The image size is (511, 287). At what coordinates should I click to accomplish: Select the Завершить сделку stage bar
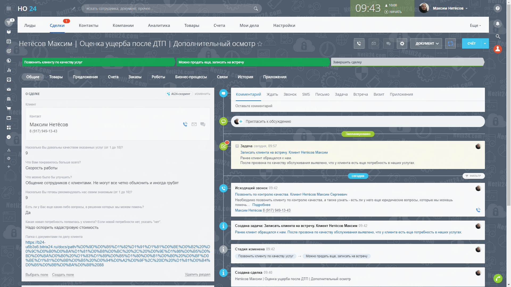pyautogui.click(x=407, y=62)
